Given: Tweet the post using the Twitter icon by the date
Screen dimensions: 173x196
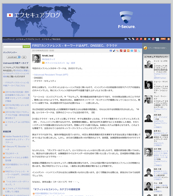Looking at the screenshot, I should 139,51.
